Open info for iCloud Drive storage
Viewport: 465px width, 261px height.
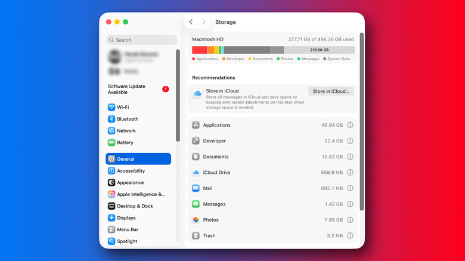[x=350, y=172]
